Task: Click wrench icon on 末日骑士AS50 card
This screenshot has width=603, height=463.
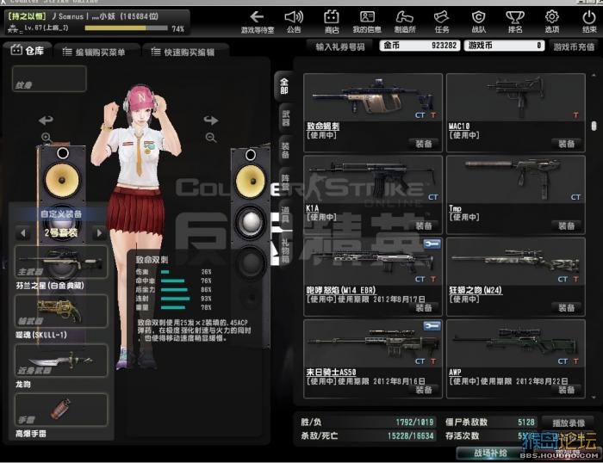Action: pos(432,326)
